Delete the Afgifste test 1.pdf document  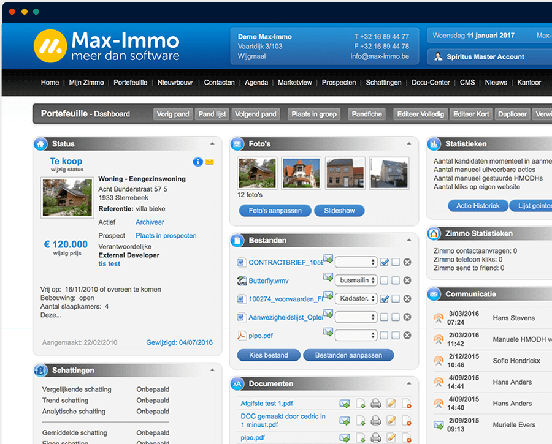pyautogui.click(x=407, y=404)
